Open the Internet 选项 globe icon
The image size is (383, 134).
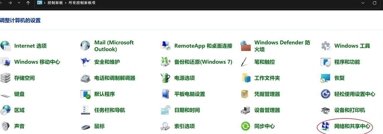pyautogui.click(x=5, y=46)
